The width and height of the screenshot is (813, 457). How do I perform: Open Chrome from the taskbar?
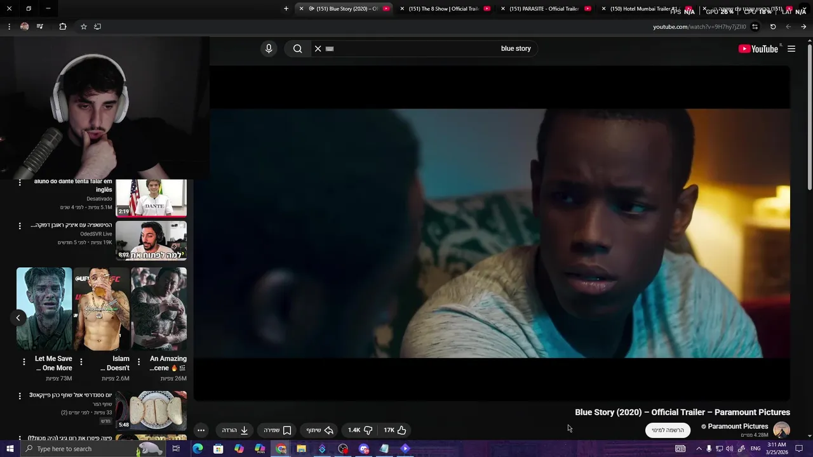pyautogui.click(x=281, y=449)
